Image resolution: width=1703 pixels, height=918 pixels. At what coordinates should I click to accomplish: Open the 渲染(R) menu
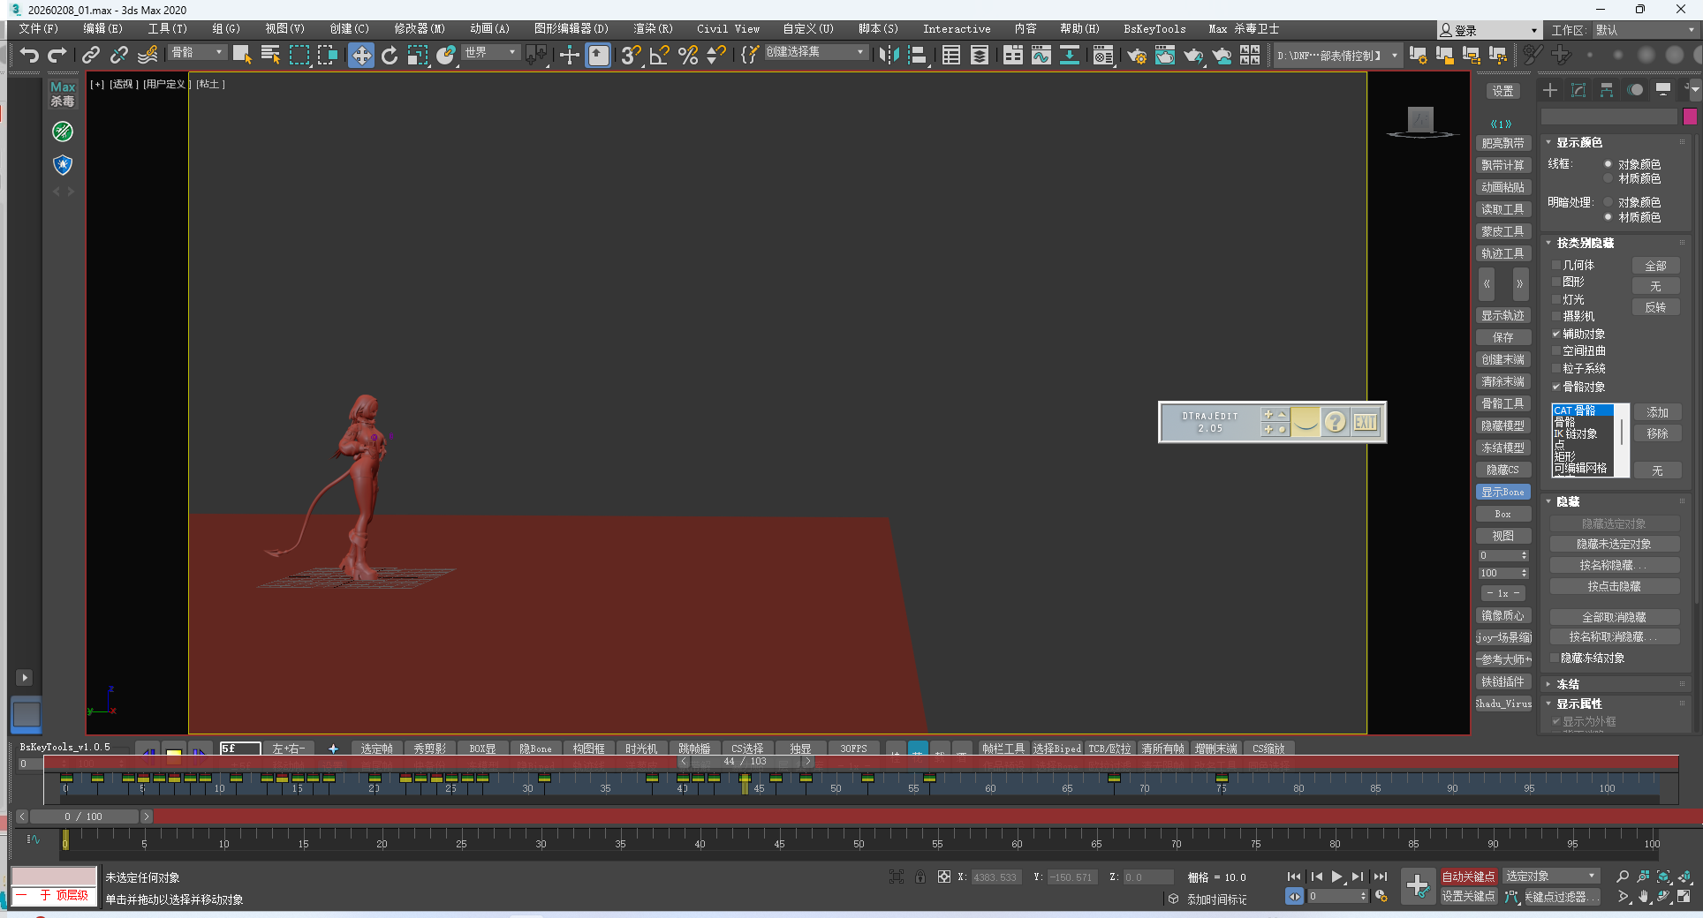[652, 29]
